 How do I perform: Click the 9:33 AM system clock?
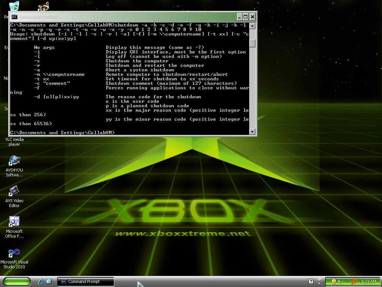coord(368,281)
